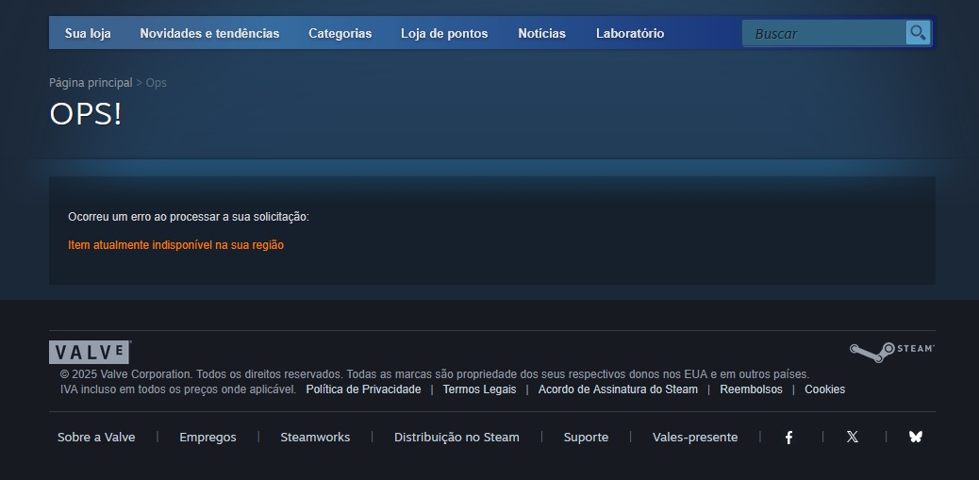The width and height of the screenshot is (979, 480).
Task: Open the Cookies link
Action: [x=824, y=389]
